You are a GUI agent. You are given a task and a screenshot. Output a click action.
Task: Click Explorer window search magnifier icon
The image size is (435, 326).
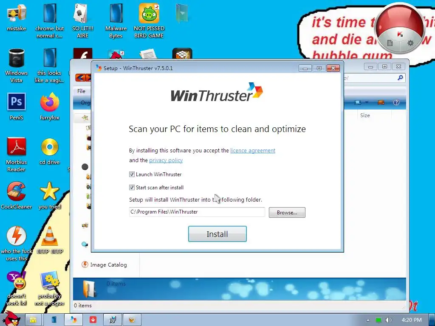click(x=400, y=78)
